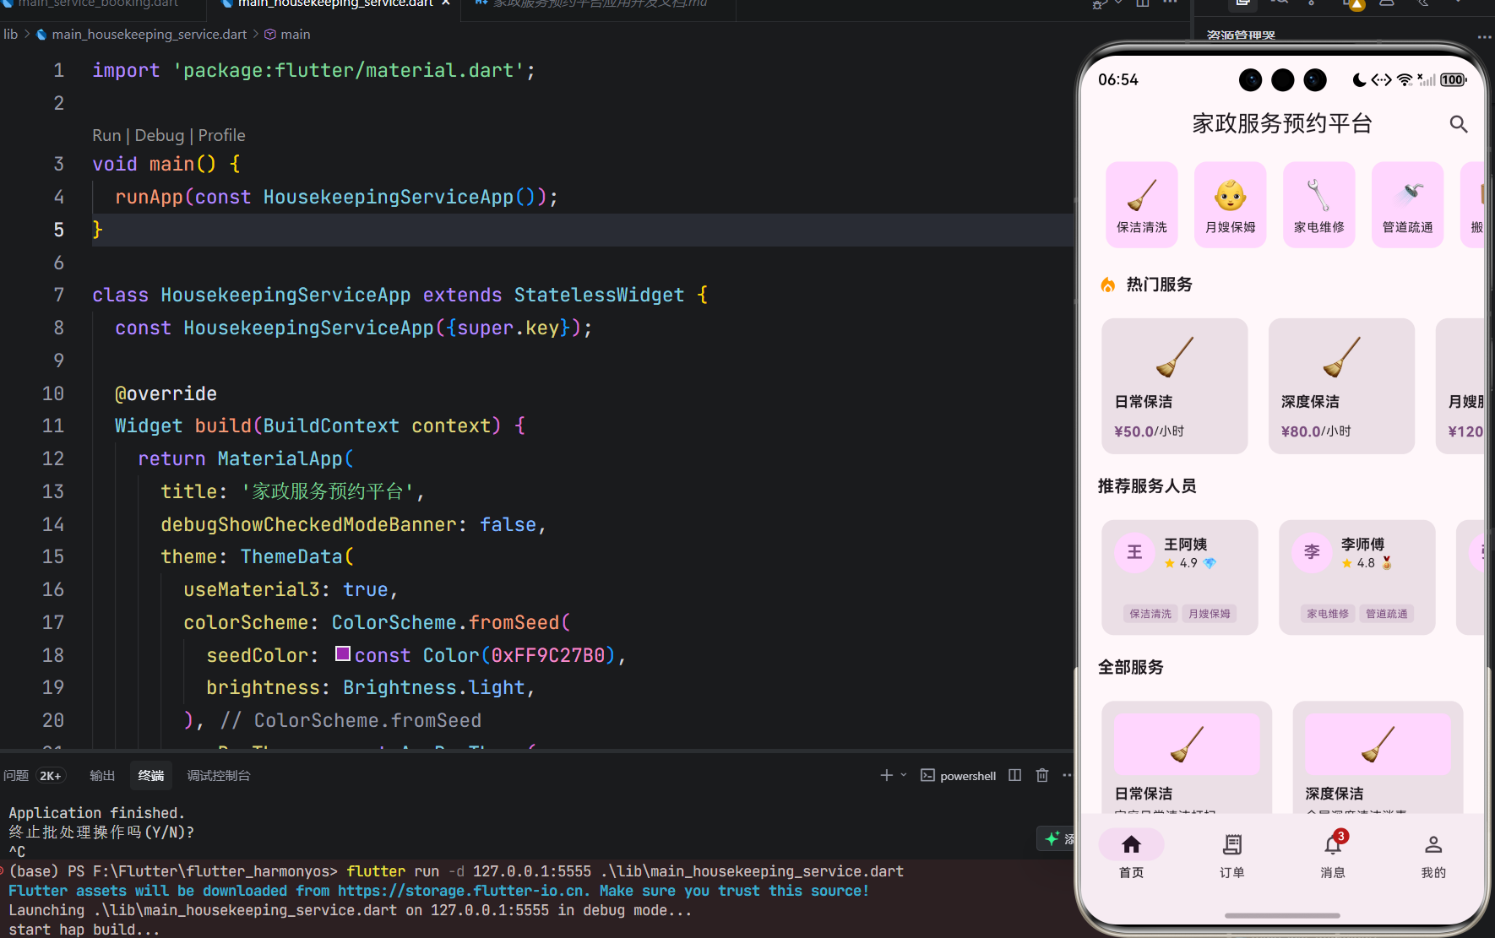Click the green sparkle AI button in terminal
This screenshot has height=938, width=1495.
(1052, 838)
